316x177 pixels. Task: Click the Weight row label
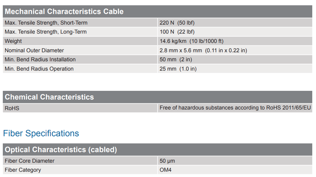point(13,41)
